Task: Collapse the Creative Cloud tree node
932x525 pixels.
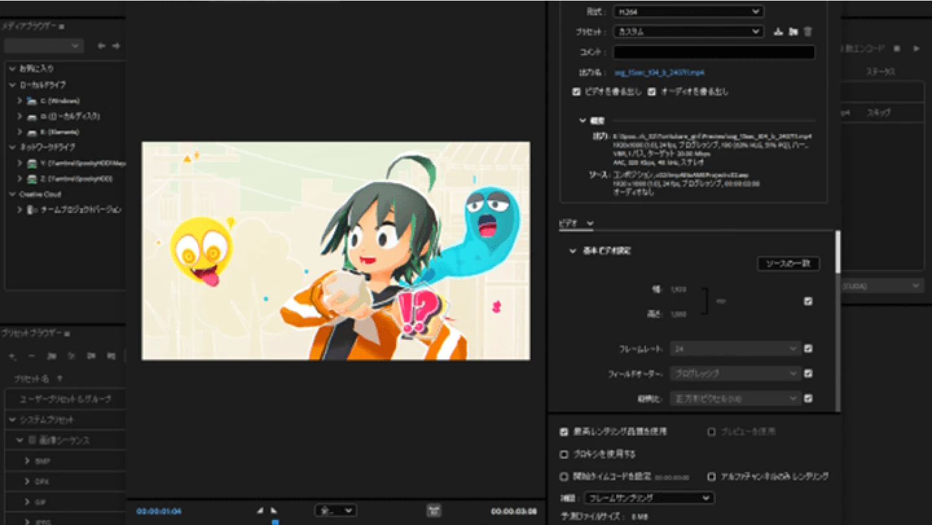Action: click(x=12, y=194)
